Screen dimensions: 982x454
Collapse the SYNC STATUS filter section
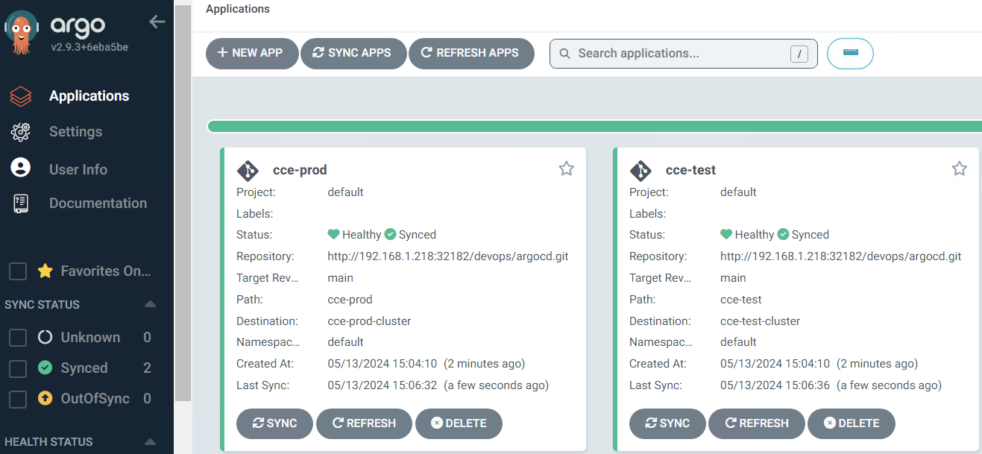pyautogui.click(x=150, y=304)
